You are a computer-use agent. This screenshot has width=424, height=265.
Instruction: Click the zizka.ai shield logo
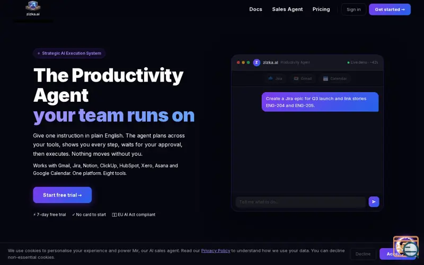tap(33, 8)
